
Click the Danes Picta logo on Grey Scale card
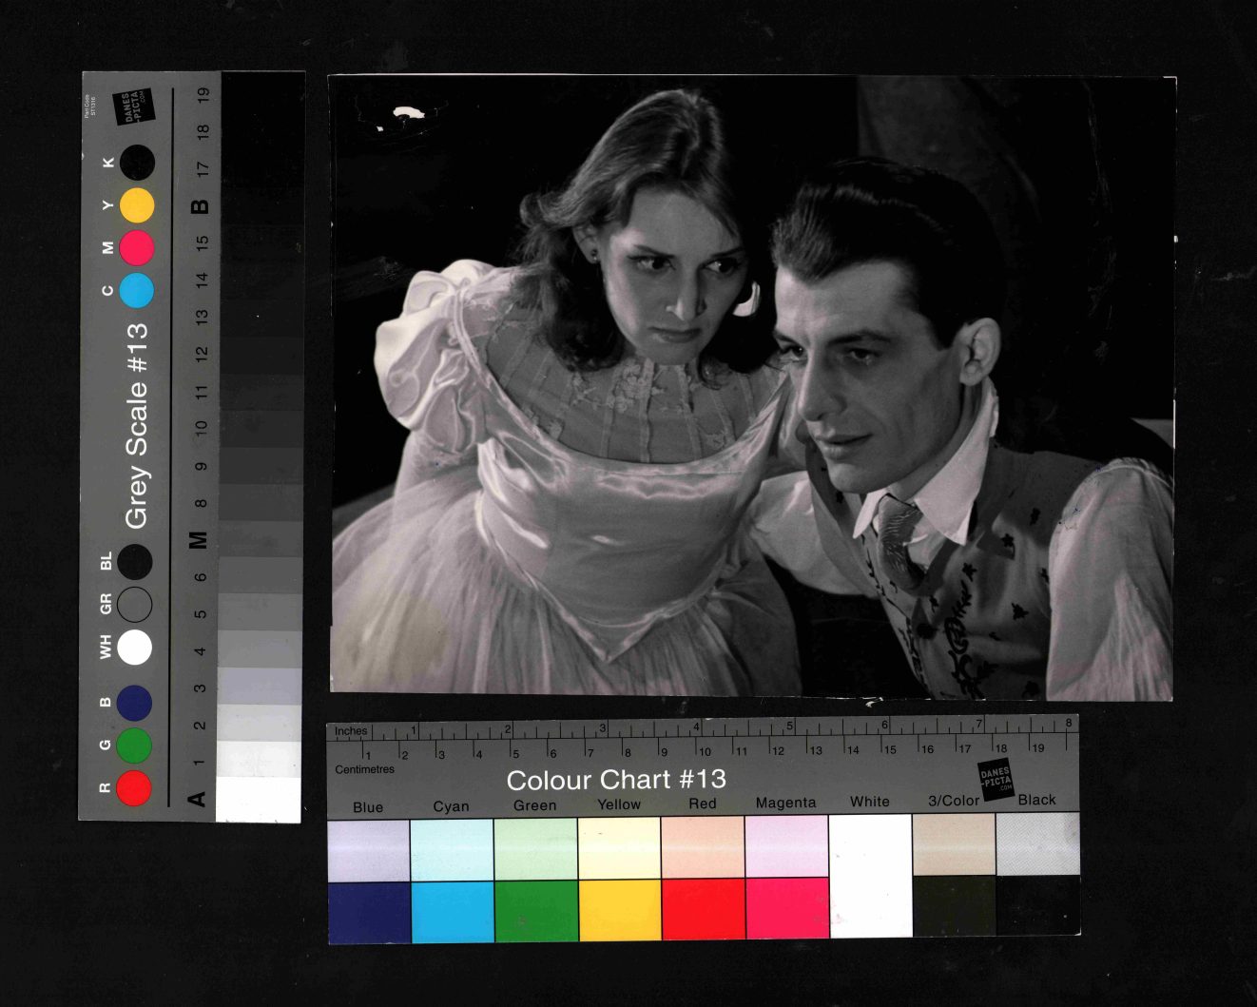133,107
